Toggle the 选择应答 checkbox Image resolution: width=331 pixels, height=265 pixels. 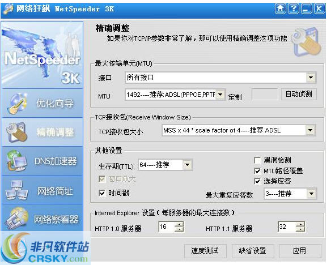pos(257,181)
